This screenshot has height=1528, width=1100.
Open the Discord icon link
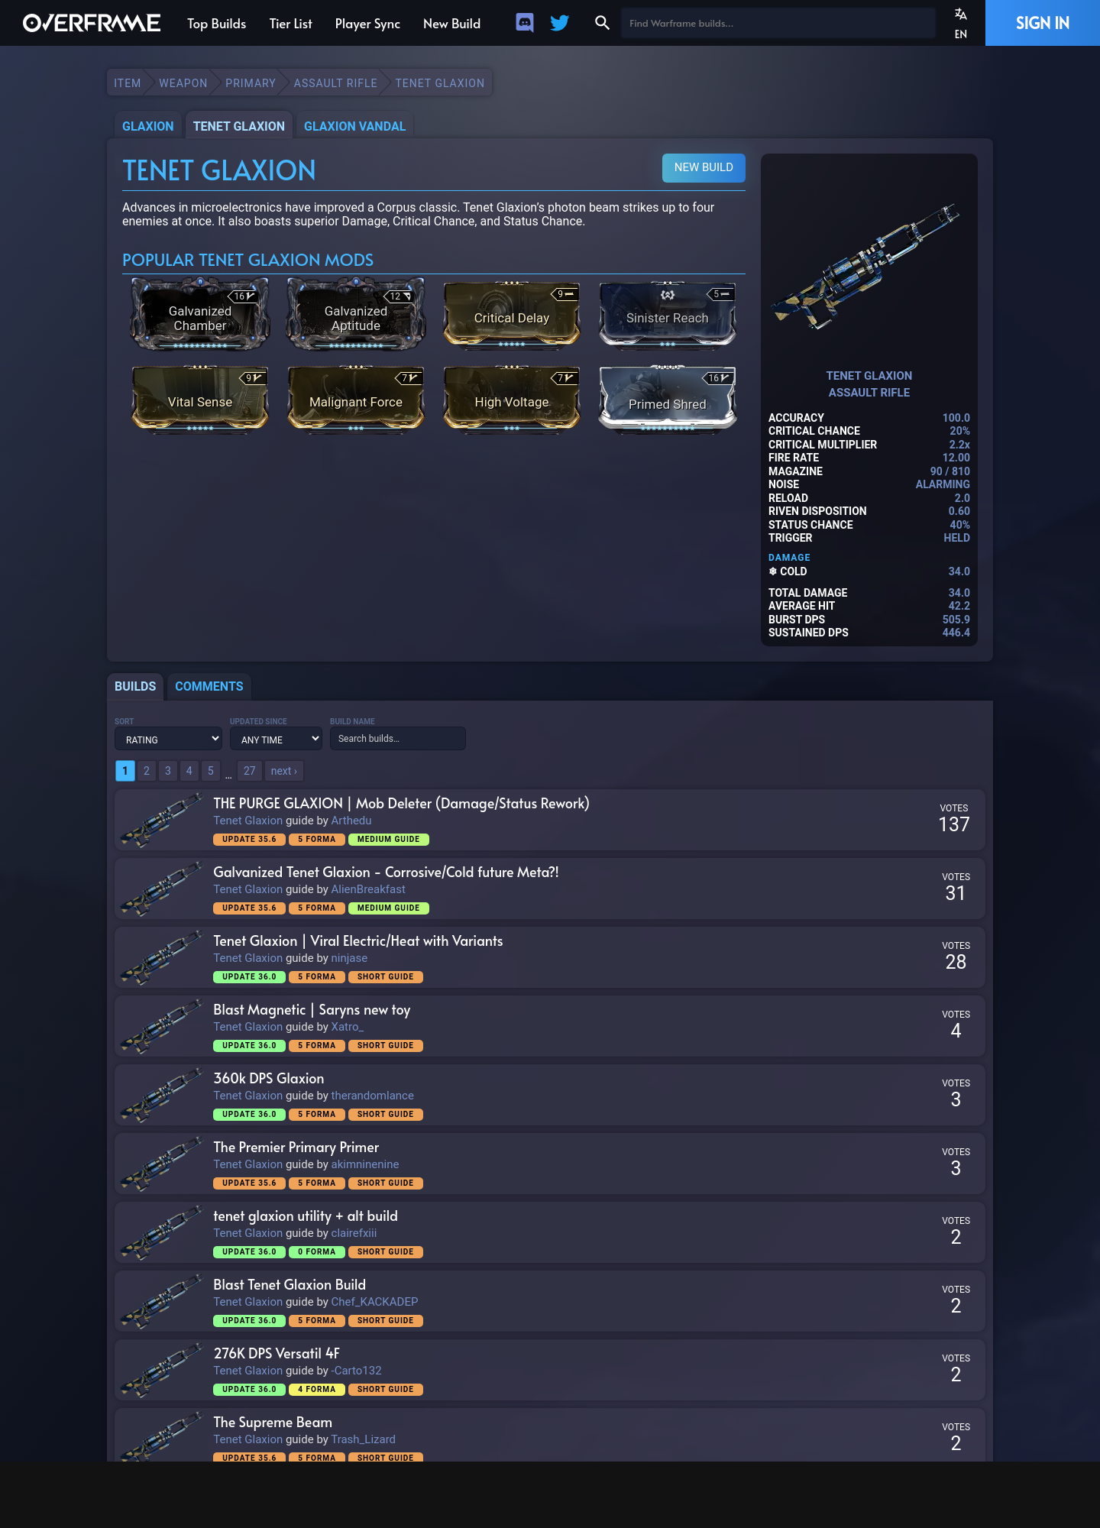coord(525,23)
